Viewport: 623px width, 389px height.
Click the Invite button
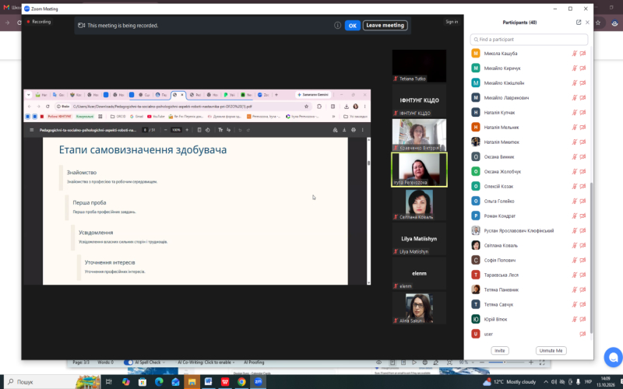pos(499,351)
